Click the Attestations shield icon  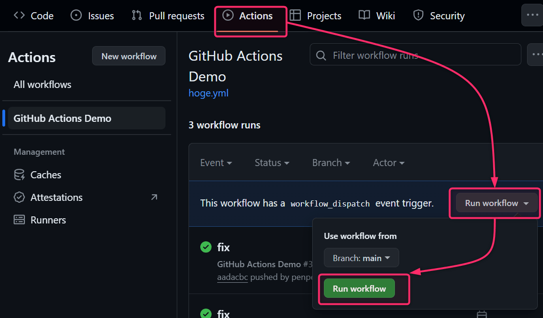(19, 198)
